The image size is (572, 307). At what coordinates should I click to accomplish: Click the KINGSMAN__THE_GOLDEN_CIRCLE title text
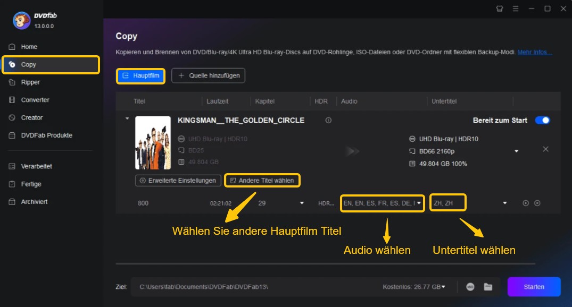tap(241, 120)
